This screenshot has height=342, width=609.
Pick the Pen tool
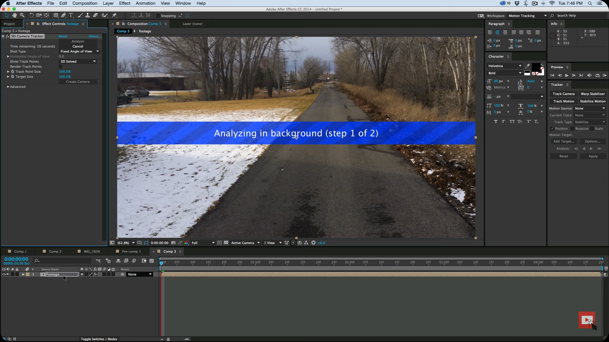63,15
